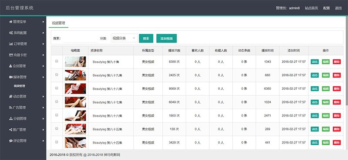Tick the checkbox for Beautyleg 第八十五集
The height and width of the screenshot is (160, 348).
click(x=57, y=128)
